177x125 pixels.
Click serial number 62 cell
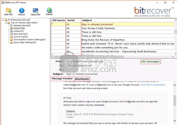click(x=73, y=28)
